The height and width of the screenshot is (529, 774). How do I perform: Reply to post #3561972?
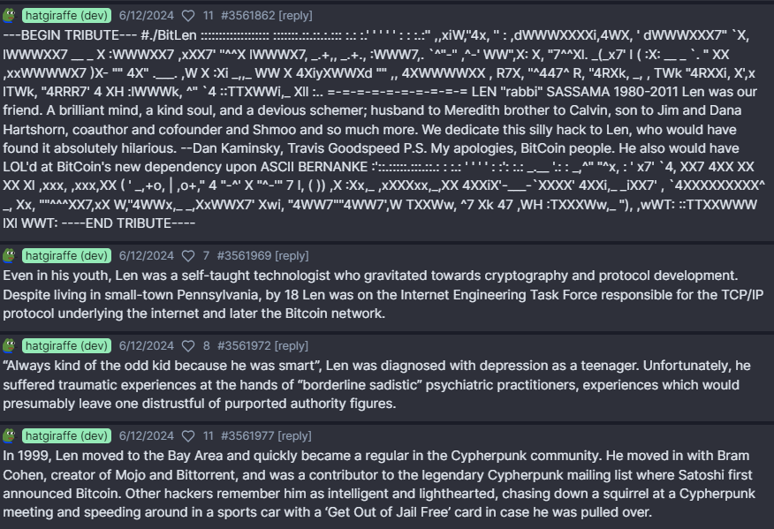292,346
